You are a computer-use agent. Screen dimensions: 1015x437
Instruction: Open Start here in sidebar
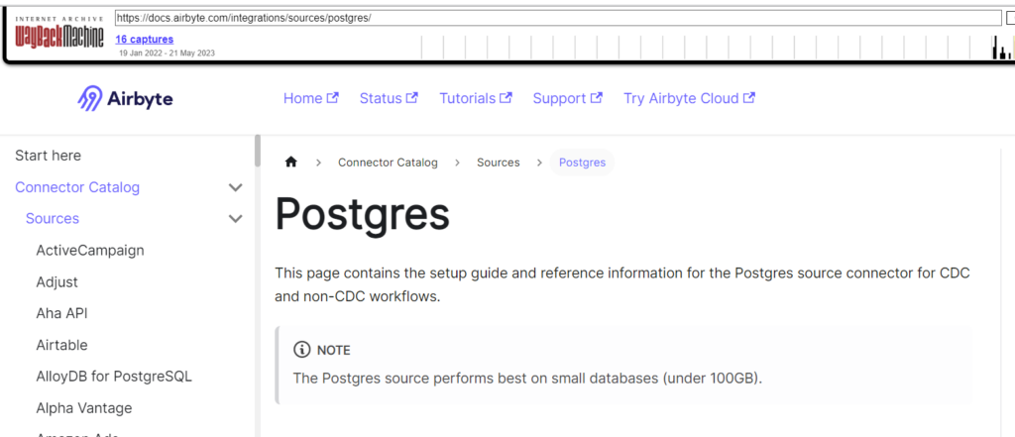point(49,156)
